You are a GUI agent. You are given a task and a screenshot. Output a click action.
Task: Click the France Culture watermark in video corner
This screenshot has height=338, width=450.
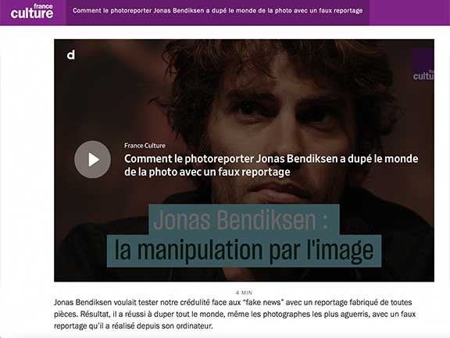(423, 65)
